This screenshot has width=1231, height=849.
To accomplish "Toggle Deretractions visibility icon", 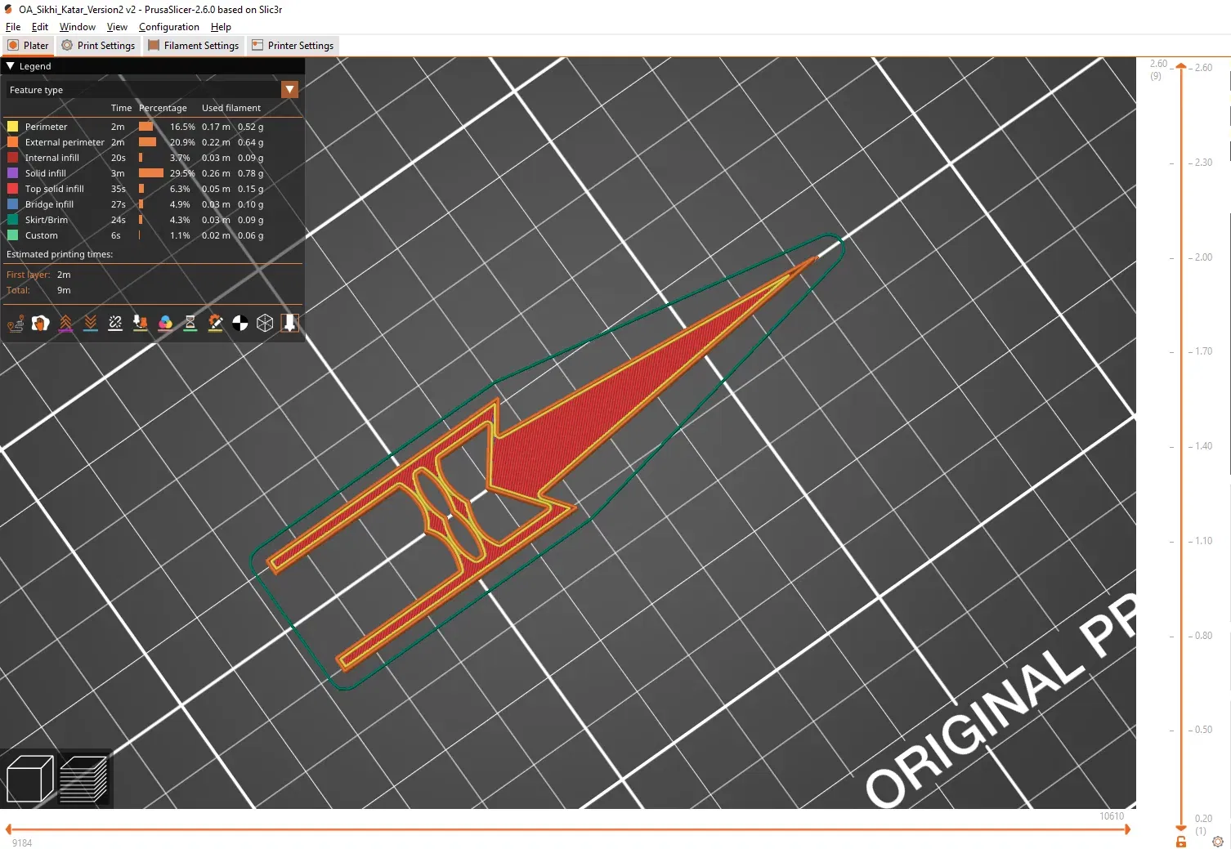I will [91, 324].
